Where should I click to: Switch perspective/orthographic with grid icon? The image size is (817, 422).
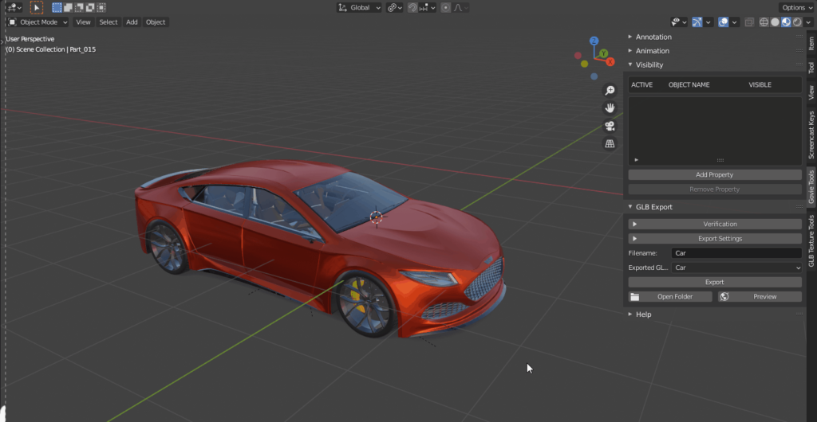pyautogui.click(x=610, y=144)
